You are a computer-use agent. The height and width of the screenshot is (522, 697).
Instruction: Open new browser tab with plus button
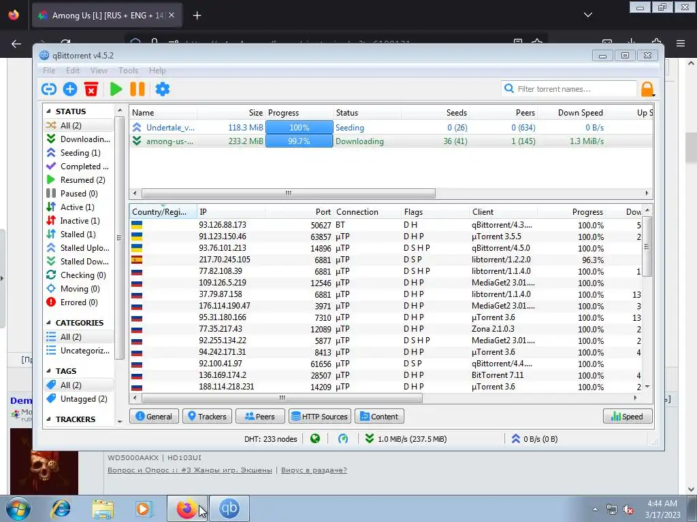coord(197,16)
